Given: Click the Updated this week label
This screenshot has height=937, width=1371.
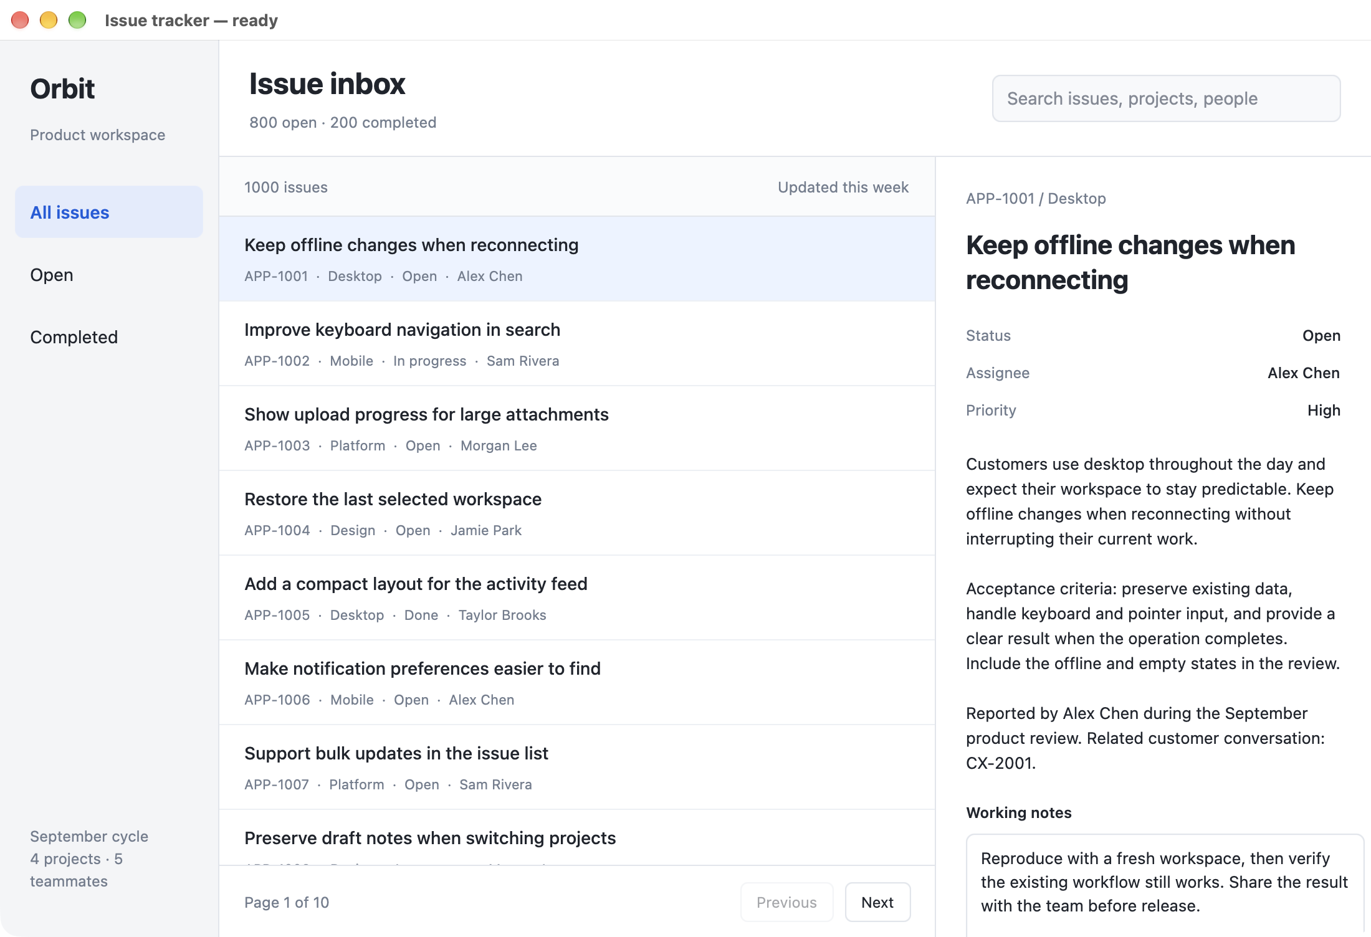Looking at the screenshot, I should tap(843, 187).
